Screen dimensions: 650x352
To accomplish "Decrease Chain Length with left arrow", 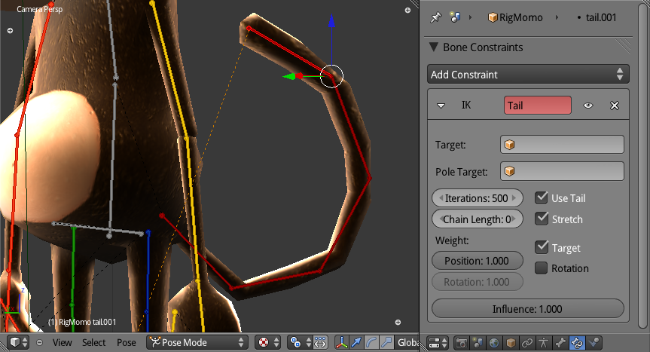I will pyautogui.click(x=441, y=219).
